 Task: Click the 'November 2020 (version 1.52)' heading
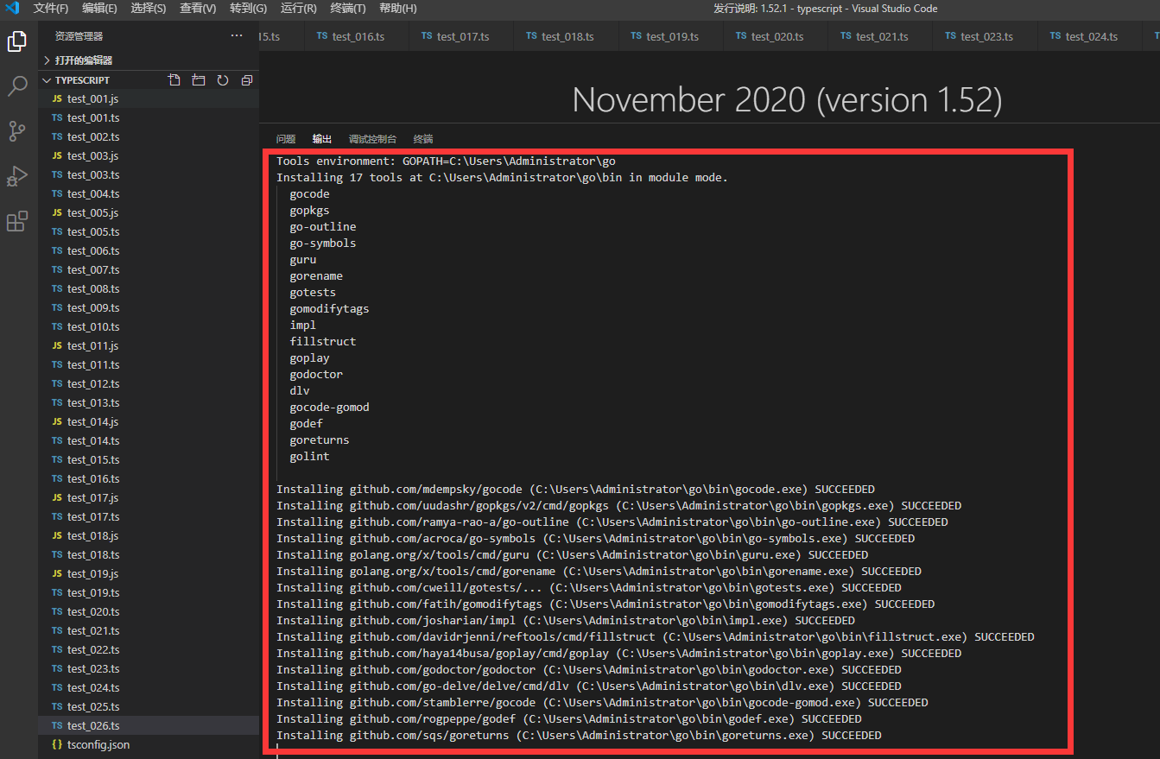coord(787,100)
